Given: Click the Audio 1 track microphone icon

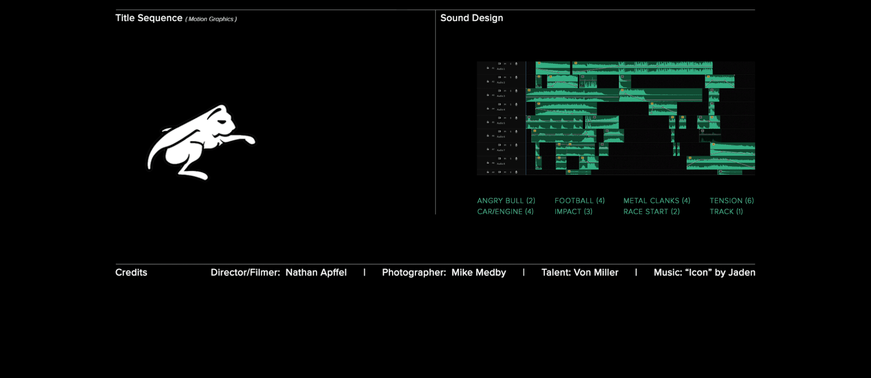Looking at the screenshot, I should [516, 64].
